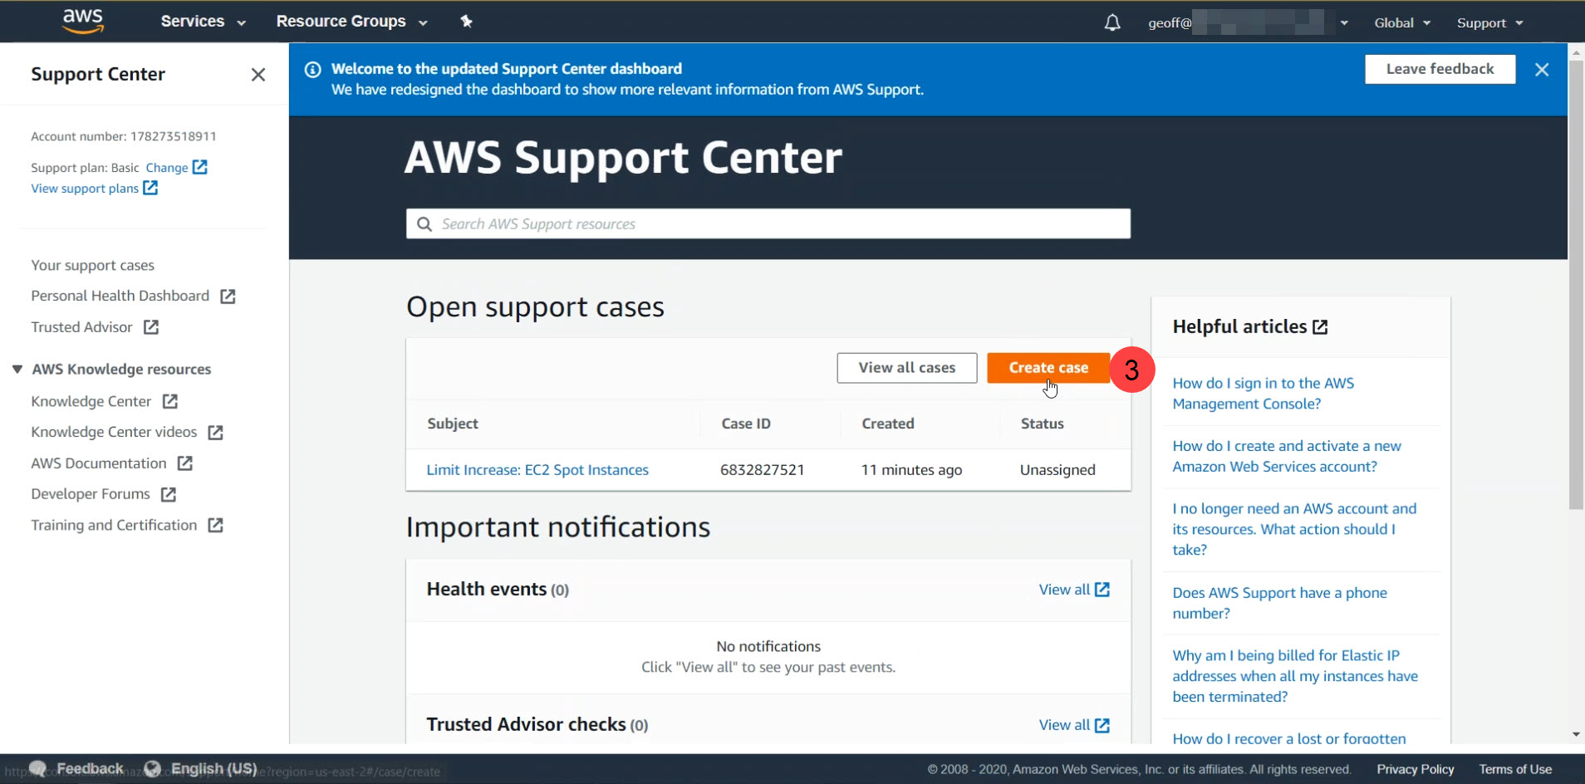Click the Change support plan link
1585x784 pixels.
[x=167, y=168]
